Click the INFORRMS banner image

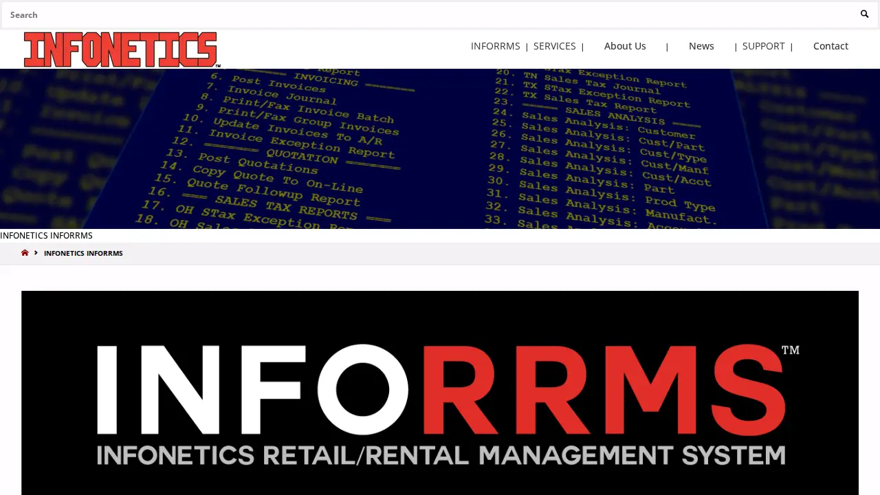pos(440,393)
